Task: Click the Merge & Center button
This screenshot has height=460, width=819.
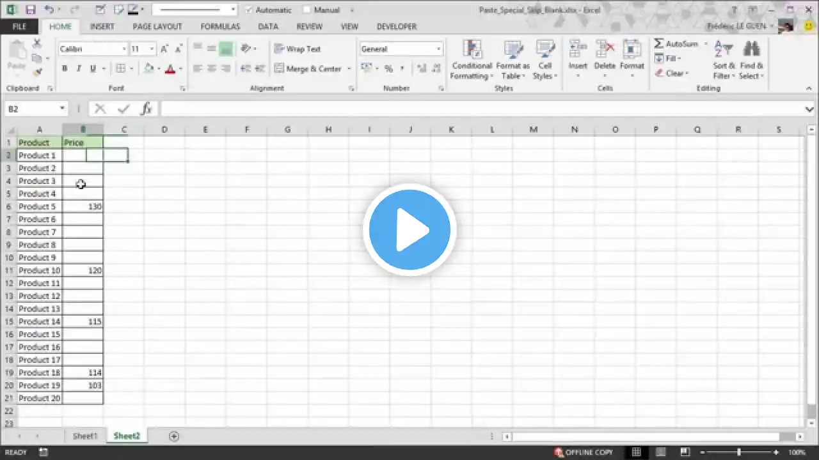Action: tap(308, 69)
